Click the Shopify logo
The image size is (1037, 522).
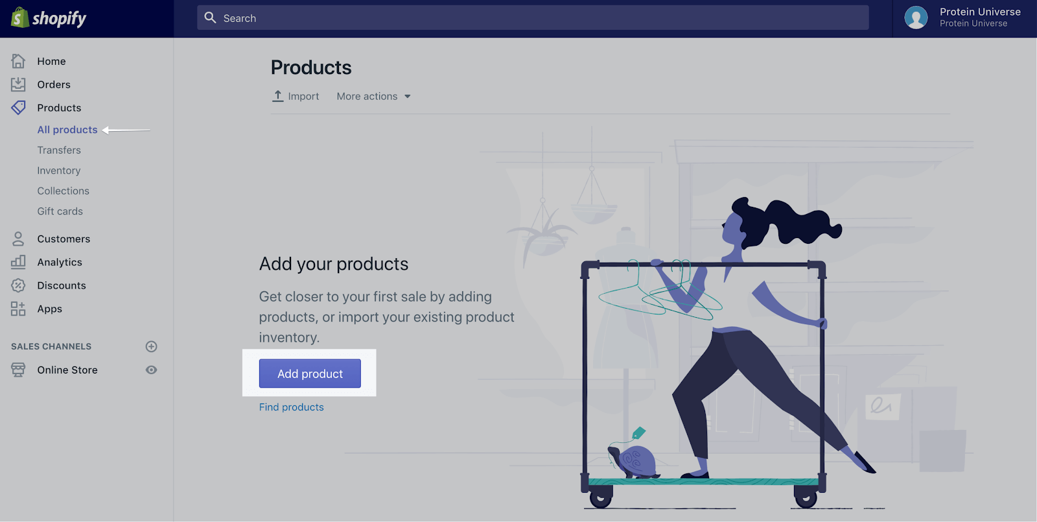[49, 18]
